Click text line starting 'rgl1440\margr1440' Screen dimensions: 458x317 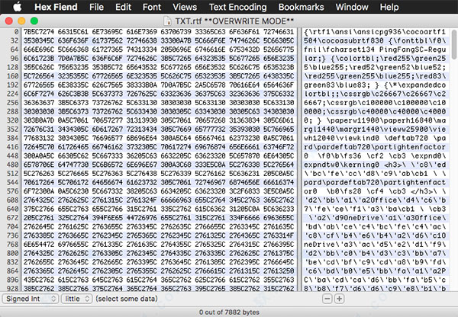point(375,130)
